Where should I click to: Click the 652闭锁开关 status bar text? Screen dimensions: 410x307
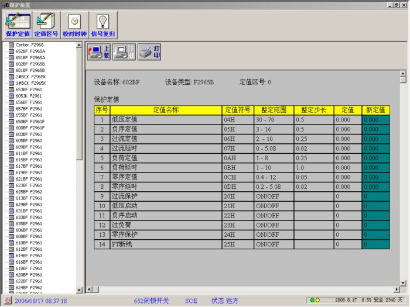[x=151, y=301]
